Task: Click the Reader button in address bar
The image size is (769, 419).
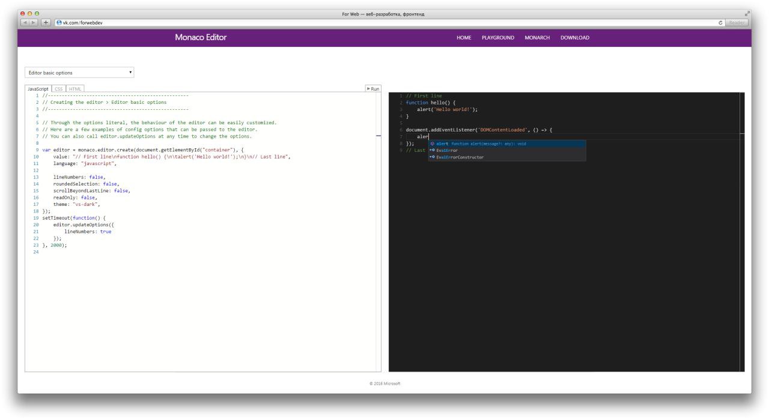Action: 737,22
